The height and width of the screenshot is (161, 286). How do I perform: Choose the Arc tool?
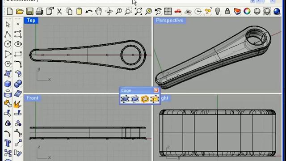click(x=8, y=54)
